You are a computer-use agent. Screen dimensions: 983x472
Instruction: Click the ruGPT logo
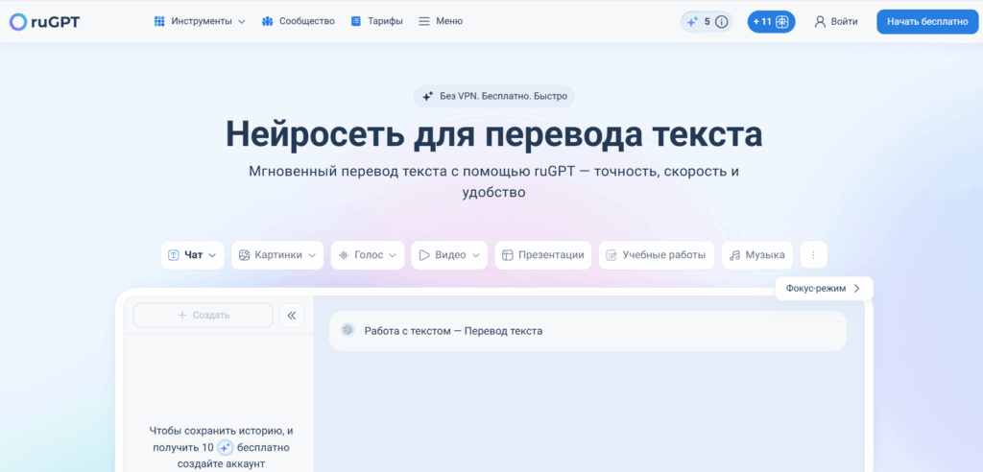(44, 22)
